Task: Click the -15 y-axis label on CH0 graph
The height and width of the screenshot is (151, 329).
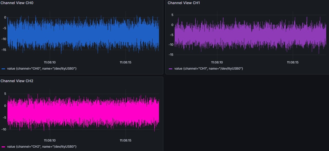Action: (4, 50)
